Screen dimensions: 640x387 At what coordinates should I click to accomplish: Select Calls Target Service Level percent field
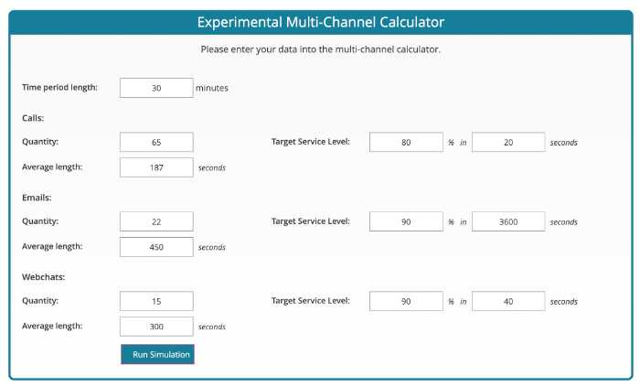coord(406,142)
